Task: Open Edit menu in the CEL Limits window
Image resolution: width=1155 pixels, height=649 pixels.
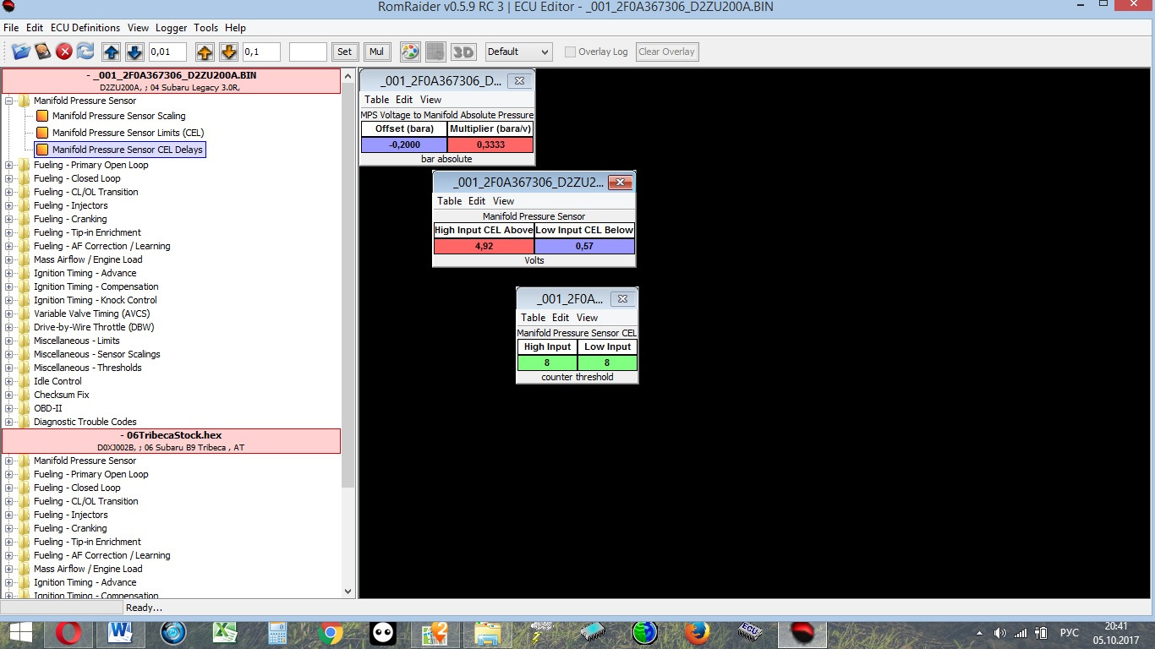Action: coord(477,201)
